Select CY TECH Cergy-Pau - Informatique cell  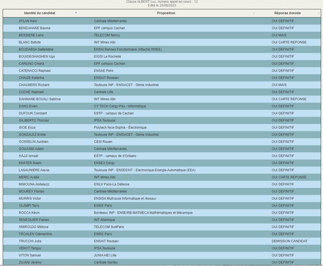point(120,106)
